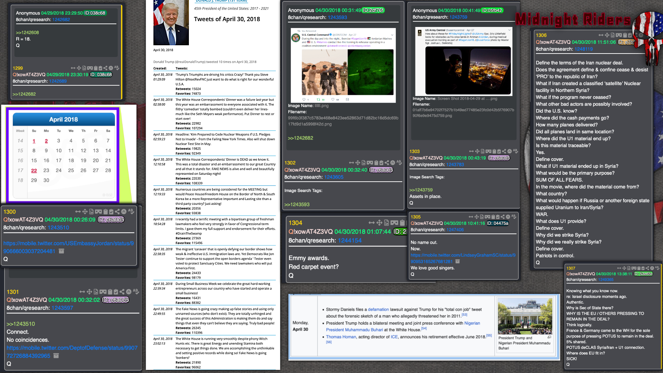
Task: Open thread number 1249365 on post 1307
Action: 606,280
